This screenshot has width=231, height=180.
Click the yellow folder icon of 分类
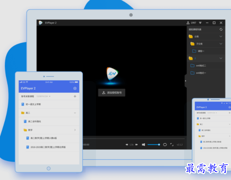point(191,36)
